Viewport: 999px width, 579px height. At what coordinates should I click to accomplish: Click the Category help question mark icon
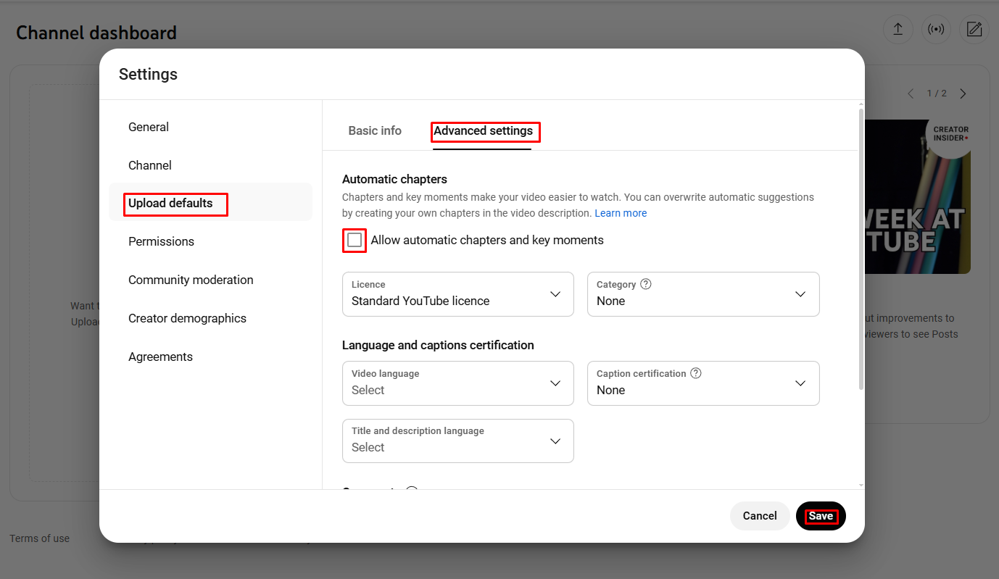click(646, 284)
